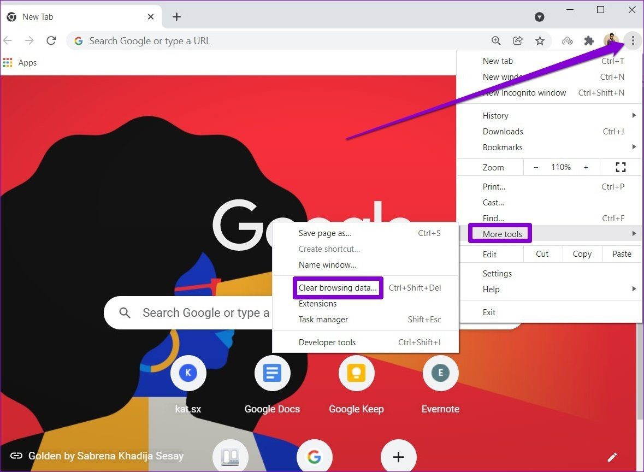Open the tab search dropdown circle
The height and width of the screenshot is (472, 644).
pyautogui.click(x=539, y=17)
